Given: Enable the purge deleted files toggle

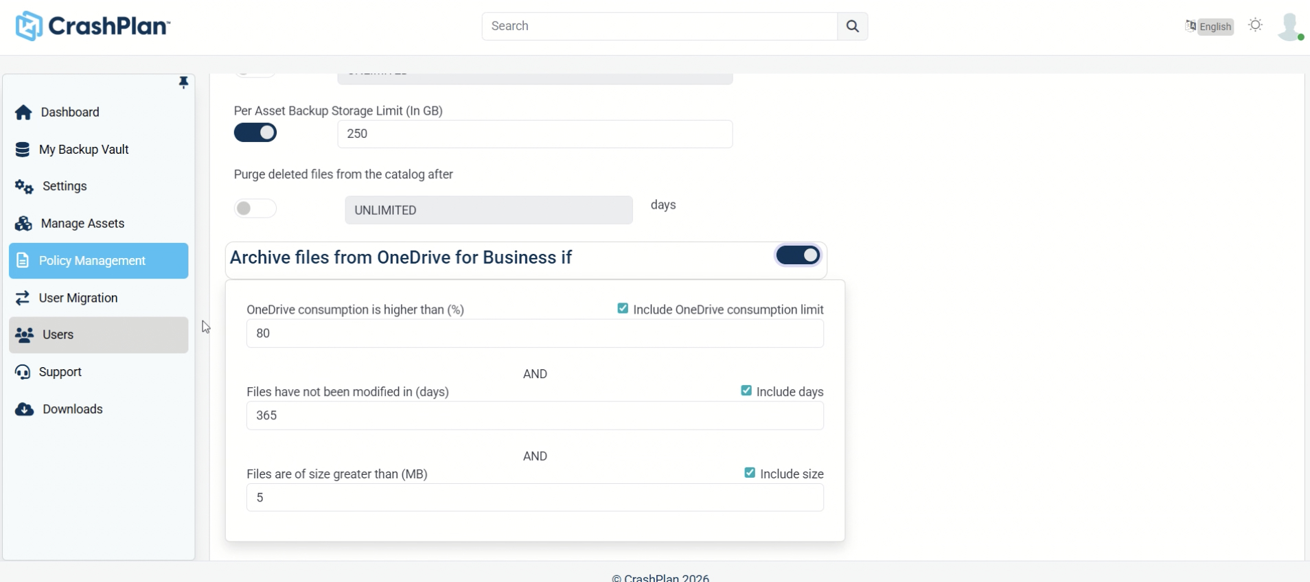Looking at the screenshot, I should (x=255, y=209).
